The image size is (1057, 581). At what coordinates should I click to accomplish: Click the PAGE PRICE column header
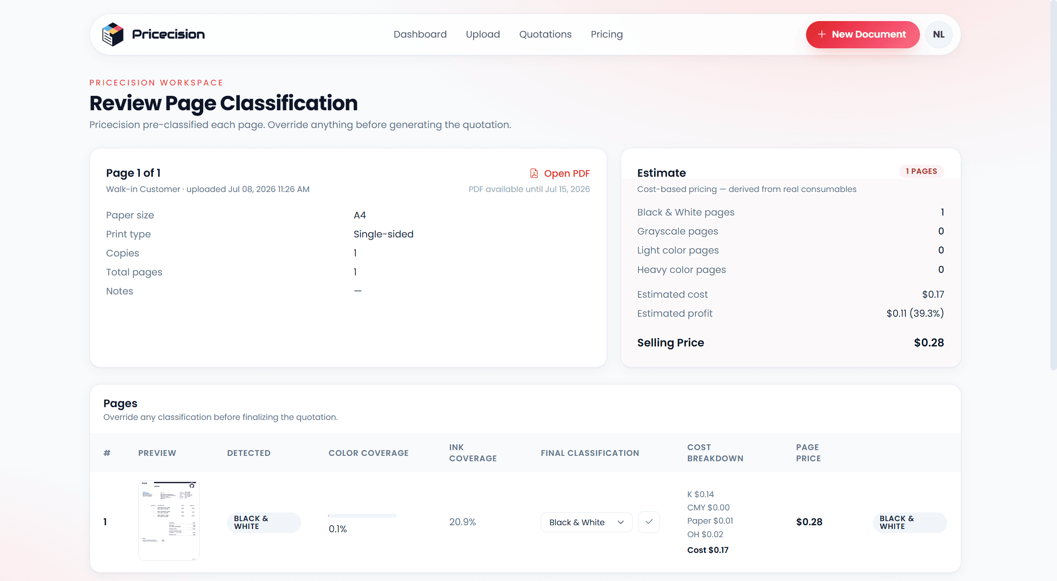coord(808,453)
